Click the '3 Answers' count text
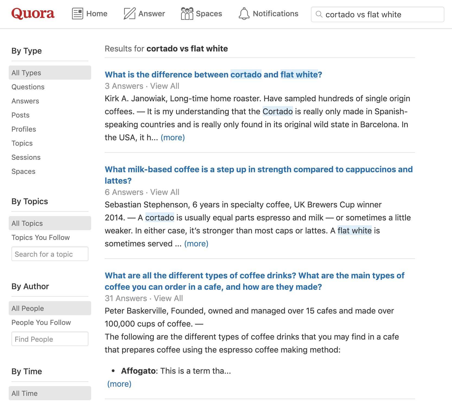452x404 pixels. coord(124,86)
